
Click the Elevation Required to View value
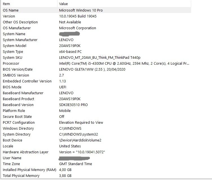click(x=81, y=123)
